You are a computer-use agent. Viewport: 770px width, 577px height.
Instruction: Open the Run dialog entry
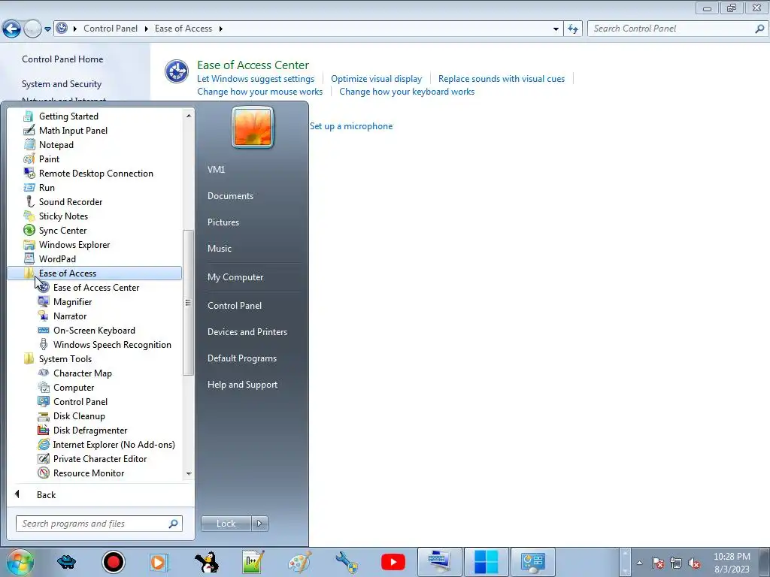(47, 187)
